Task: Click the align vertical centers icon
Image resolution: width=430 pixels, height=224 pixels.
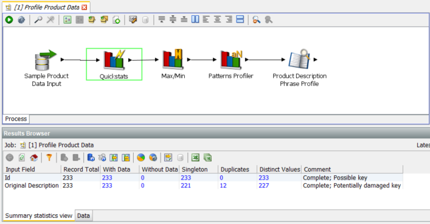Action: pos(173,19)
